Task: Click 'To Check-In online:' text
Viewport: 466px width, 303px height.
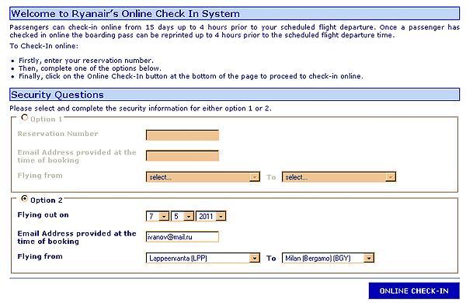Action: pos(44,46)
